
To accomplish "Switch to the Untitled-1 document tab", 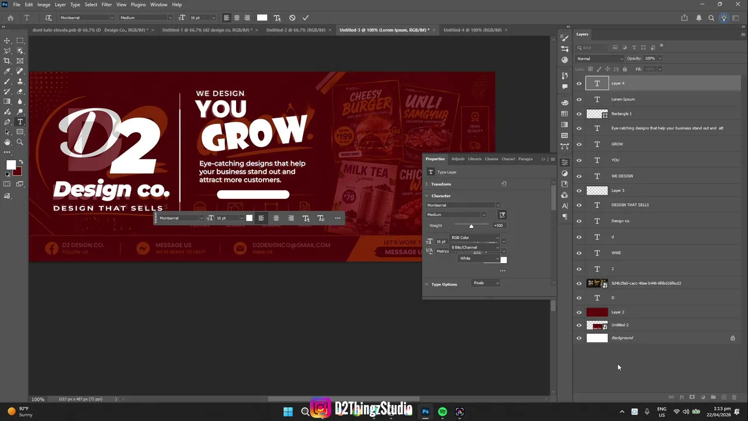I will pos(207,30).
